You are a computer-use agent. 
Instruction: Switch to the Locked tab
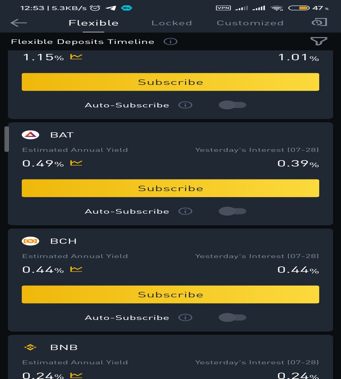click(172, 23)
